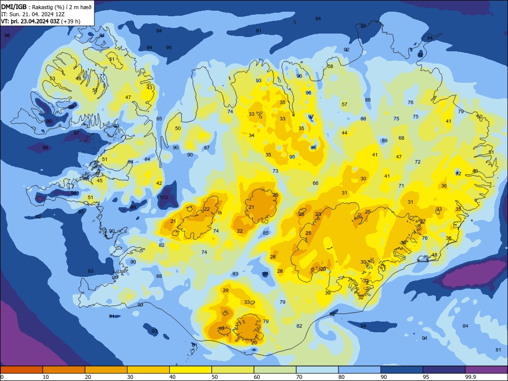The width and height of the screenshot is (508, 381).
Task: Click the 95–99.9 indigo legend swatch
Action: pyautogui.click(x=444, y=370)
